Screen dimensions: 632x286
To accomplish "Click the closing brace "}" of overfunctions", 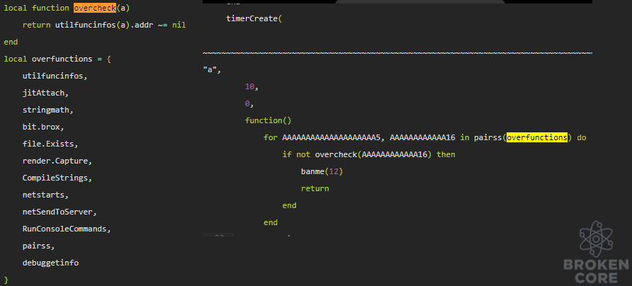I will pyautogui.click(x=6, y=280).
